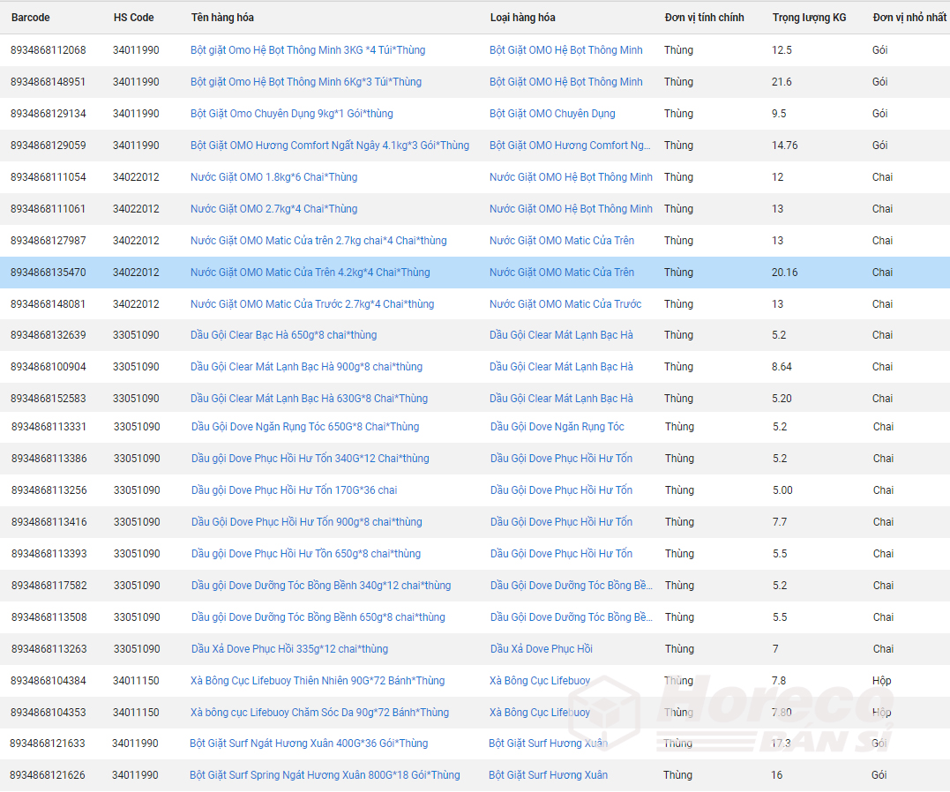Click weight value 20.16
Viewport: 950px width, 792px height.
tap(784, 273)
